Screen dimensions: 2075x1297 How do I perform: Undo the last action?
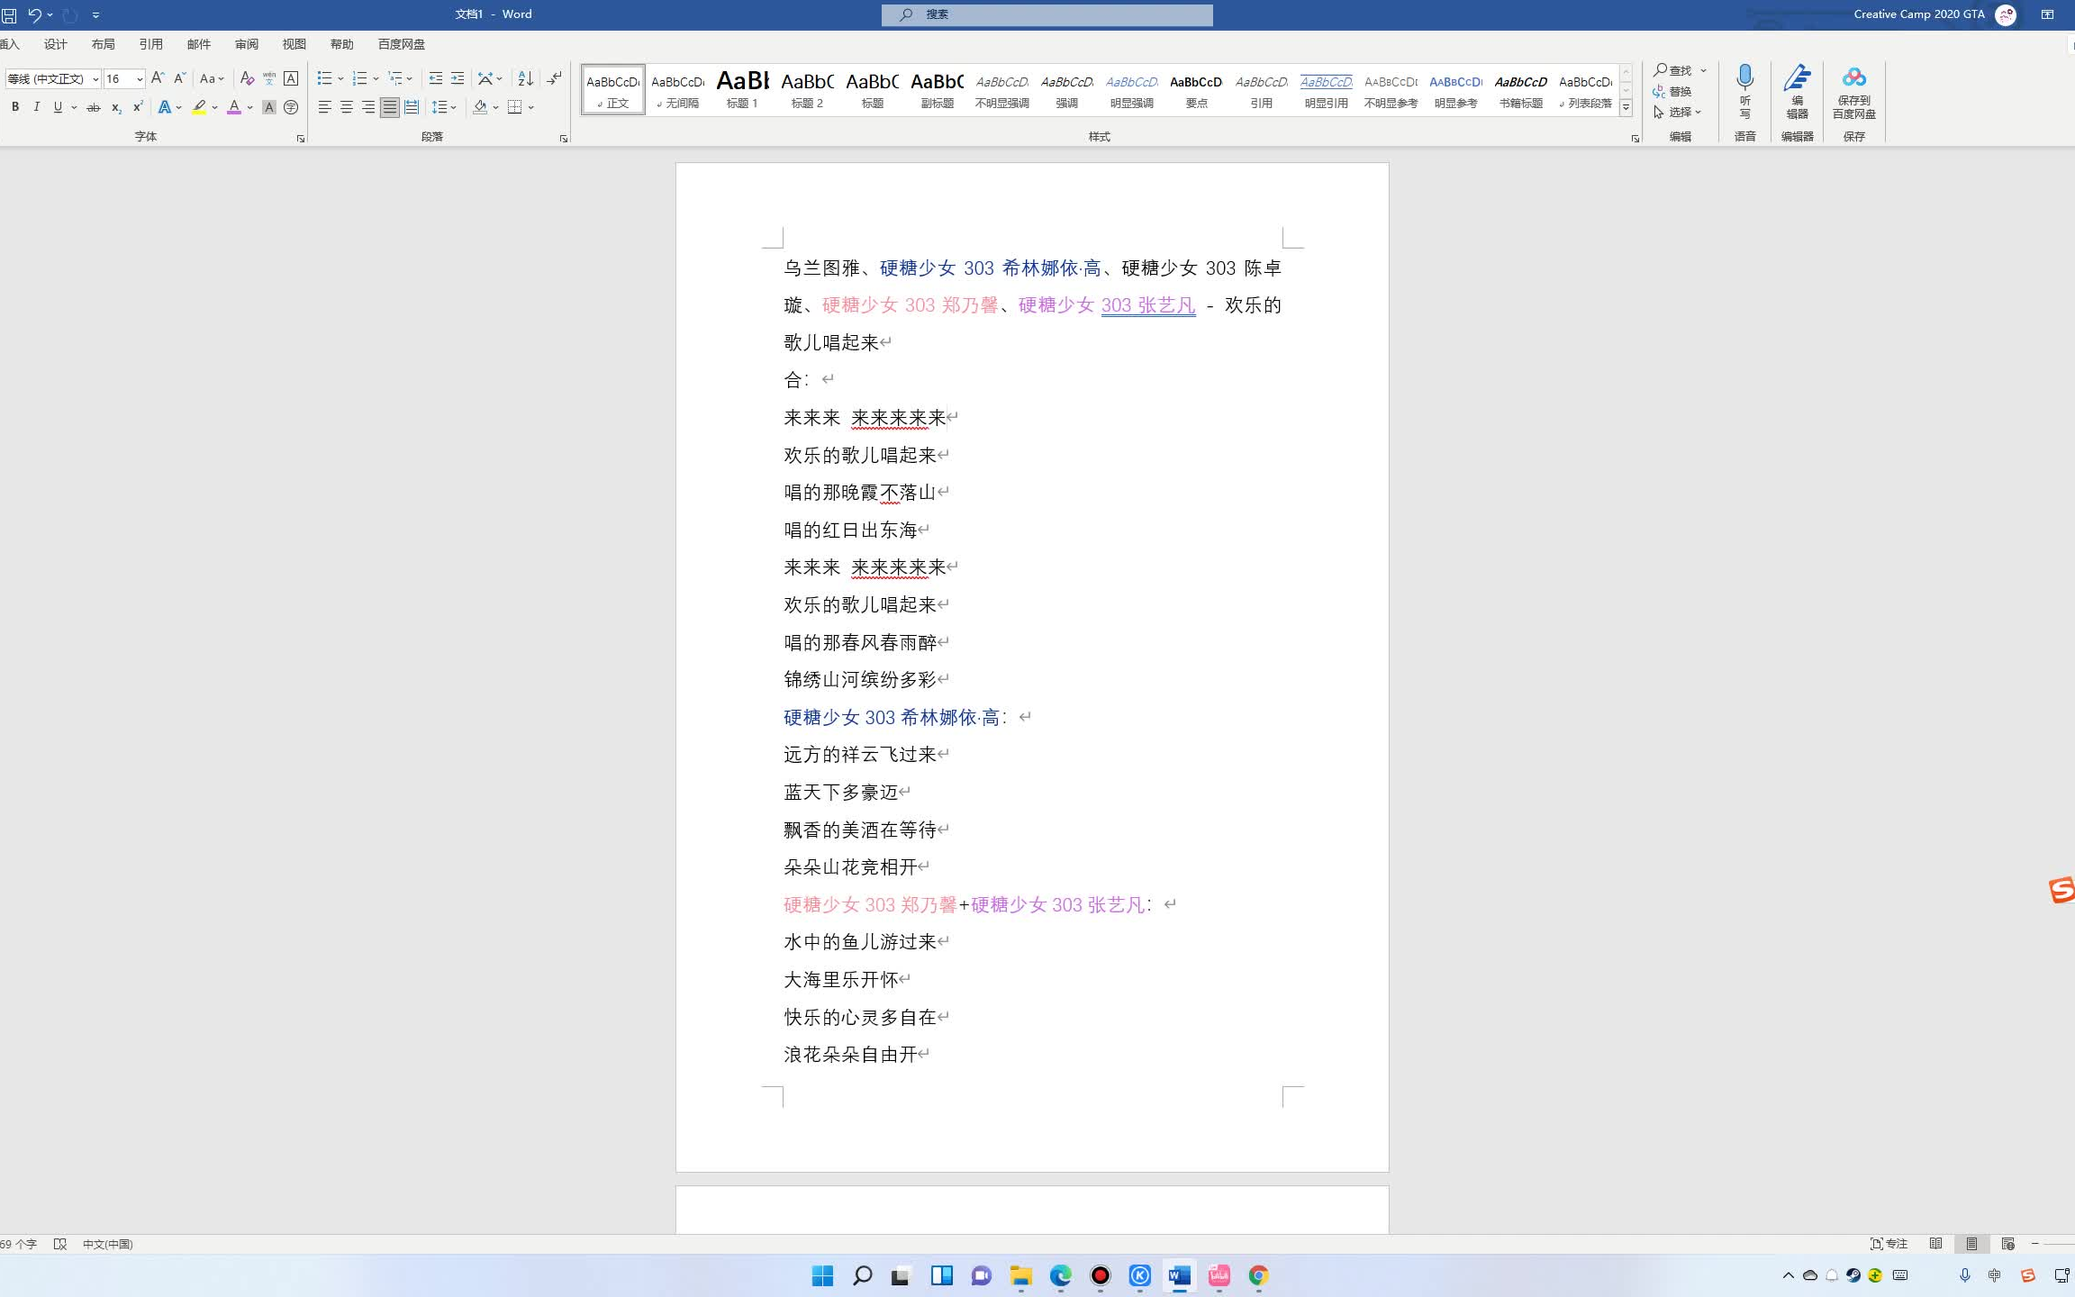34,14
